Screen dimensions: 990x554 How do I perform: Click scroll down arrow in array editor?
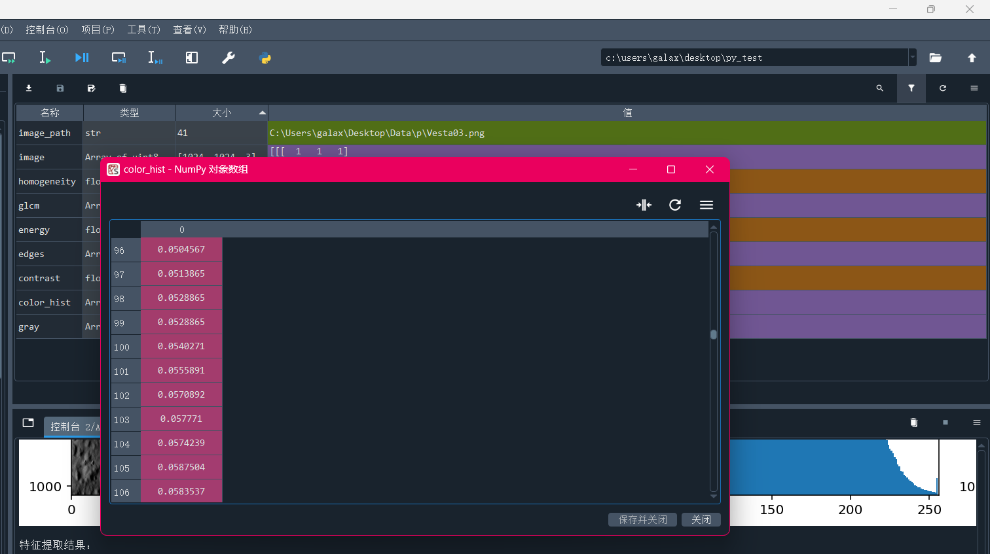[714, 496]
